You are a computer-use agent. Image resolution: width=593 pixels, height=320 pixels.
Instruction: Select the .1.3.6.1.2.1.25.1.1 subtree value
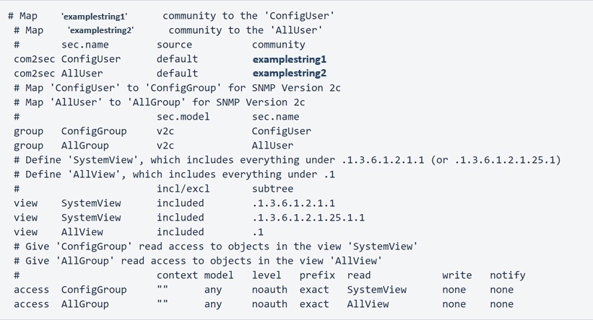click(x=308, y=218)
